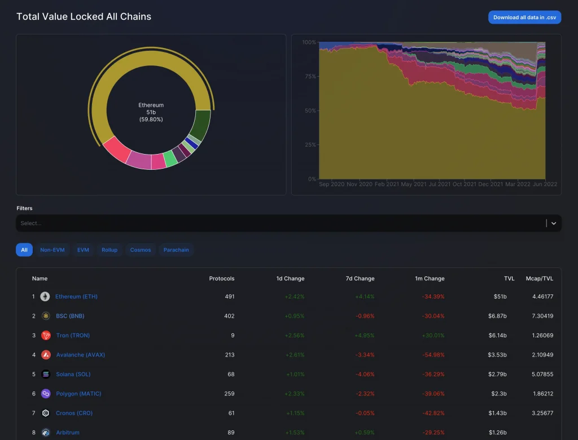Click the Cronos chain logo icon

coord(46,413)
